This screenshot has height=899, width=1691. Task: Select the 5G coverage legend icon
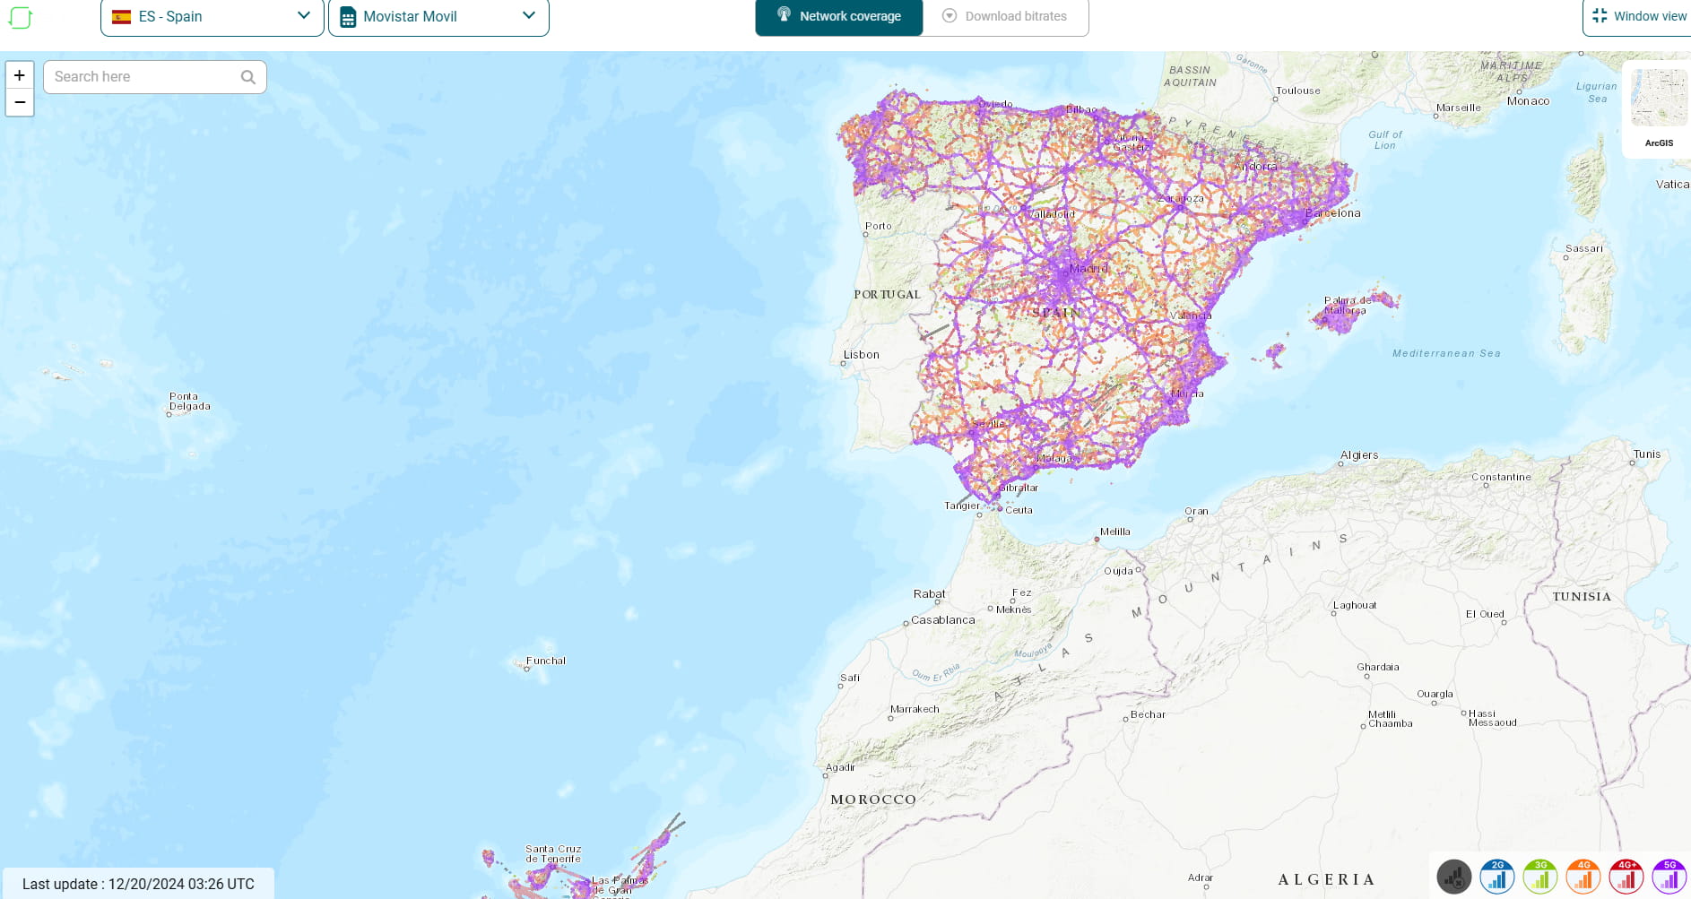click(1669, 877)
